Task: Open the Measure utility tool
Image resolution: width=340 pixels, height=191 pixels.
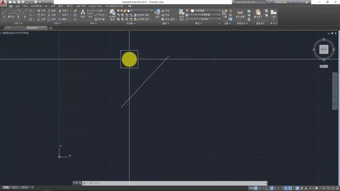Action: [240, 13]
